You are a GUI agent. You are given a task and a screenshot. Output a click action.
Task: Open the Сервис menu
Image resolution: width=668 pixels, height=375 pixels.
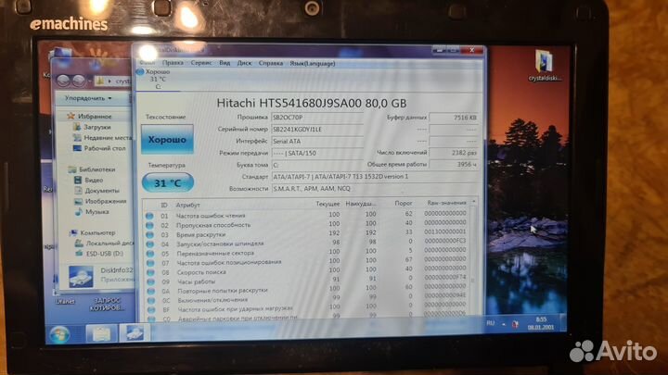201,63
